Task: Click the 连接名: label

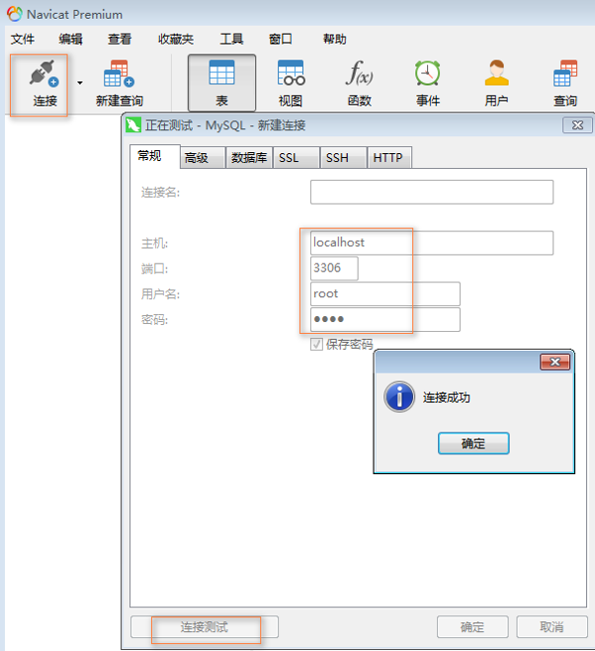Action: click(x=160, y=193)
